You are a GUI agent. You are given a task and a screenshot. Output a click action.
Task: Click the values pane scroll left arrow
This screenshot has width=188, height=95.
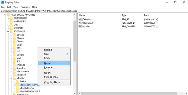click(x=79, y=93)
